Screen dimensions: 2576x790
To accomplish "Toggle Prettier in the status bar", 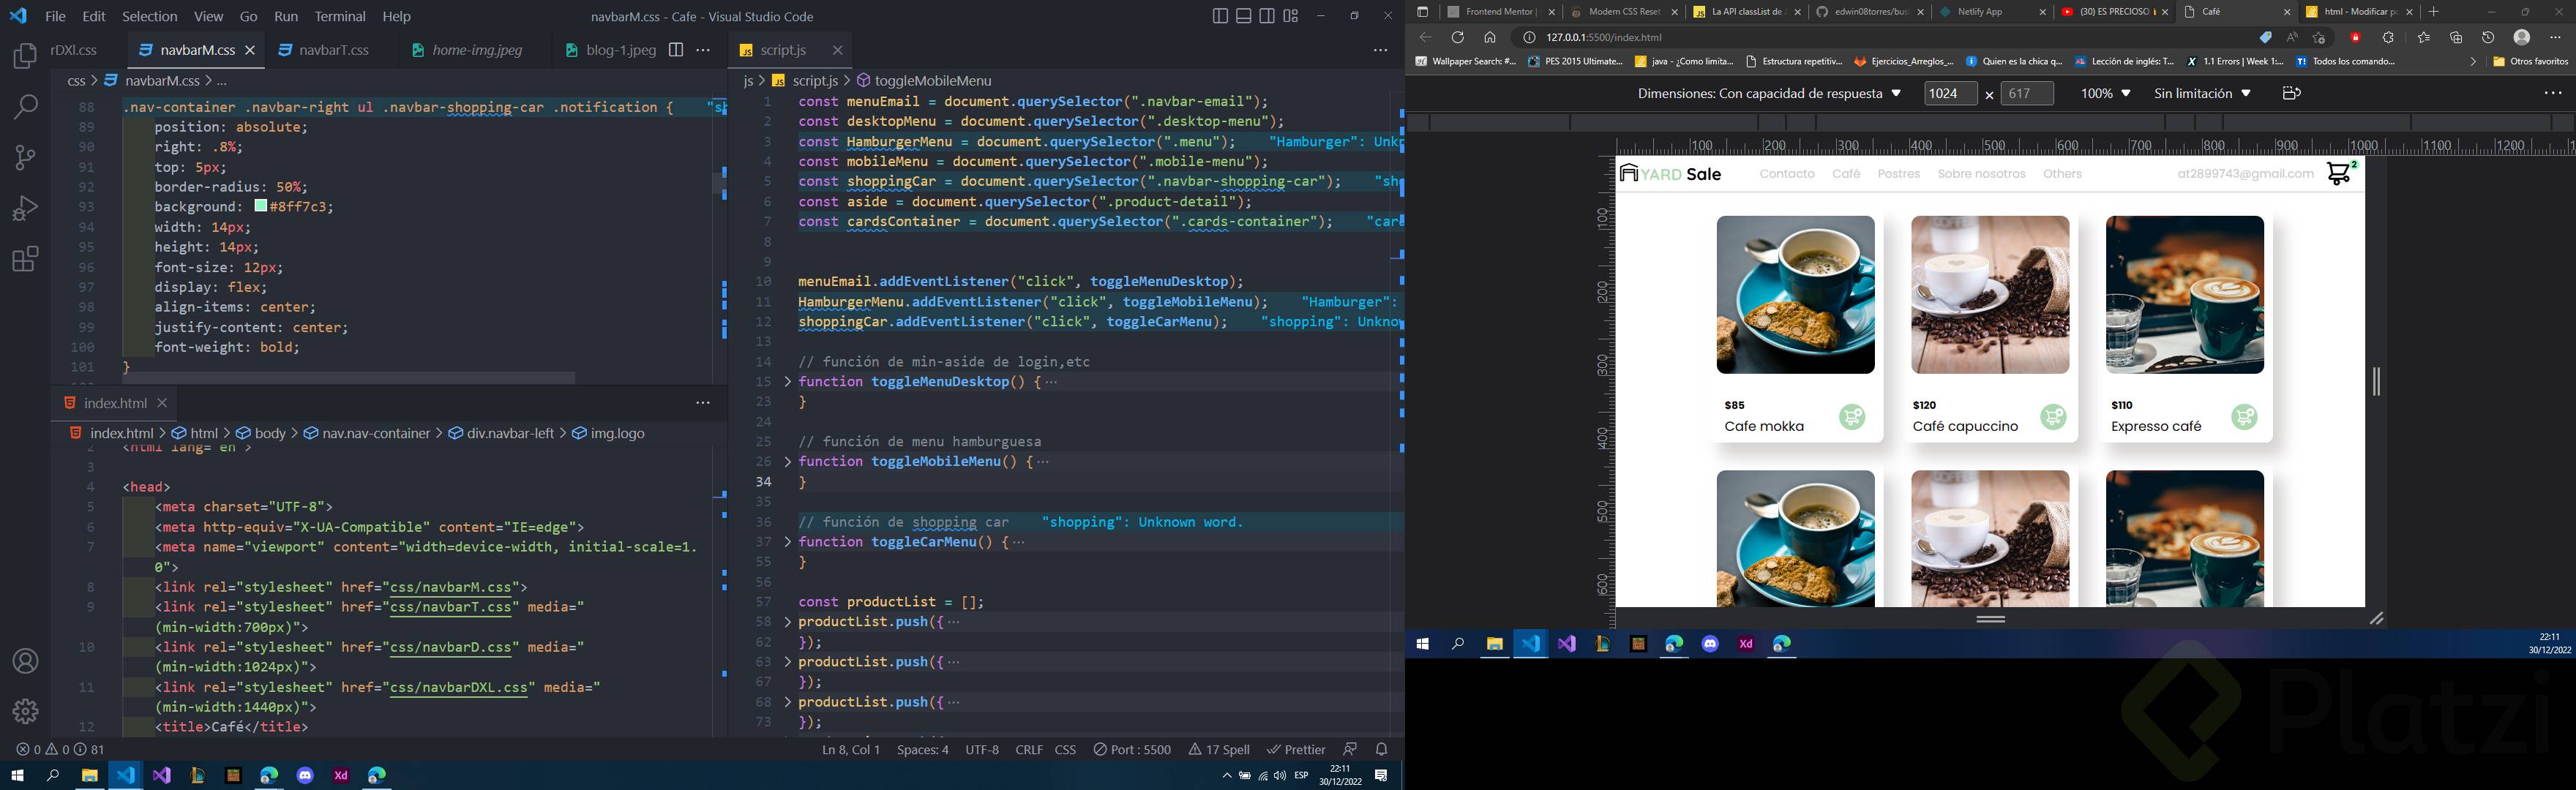I will pos(1296,749).
